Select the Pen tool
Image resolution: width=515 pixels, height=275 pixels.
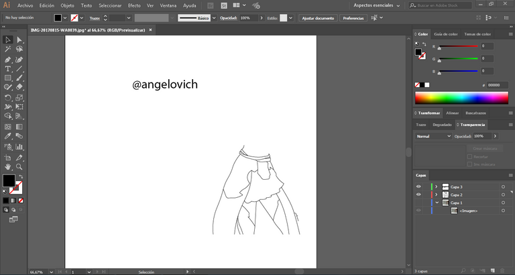pos(8,59)
